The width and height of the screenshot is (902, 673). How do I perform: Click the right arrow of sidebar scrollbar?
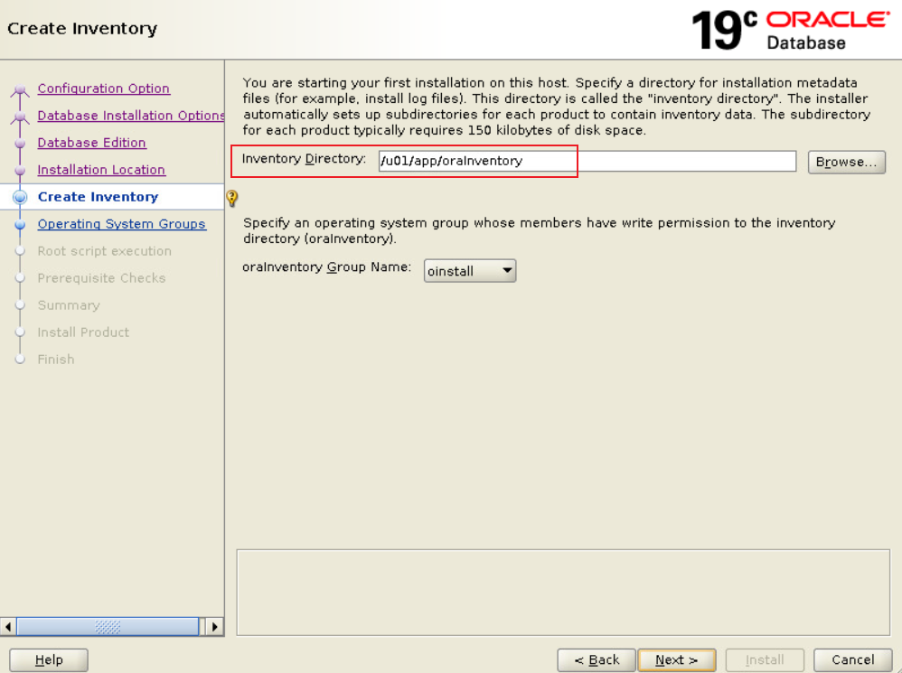click(214, 626)
